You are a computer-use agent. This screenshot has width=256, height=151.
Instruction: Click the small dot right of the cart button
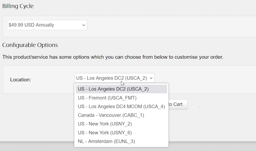point(199,107)
